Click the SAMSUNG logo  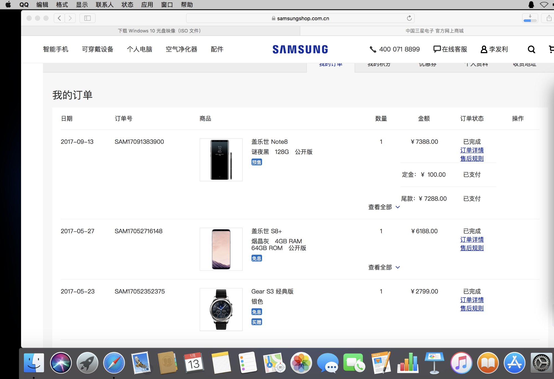point(300,49)
